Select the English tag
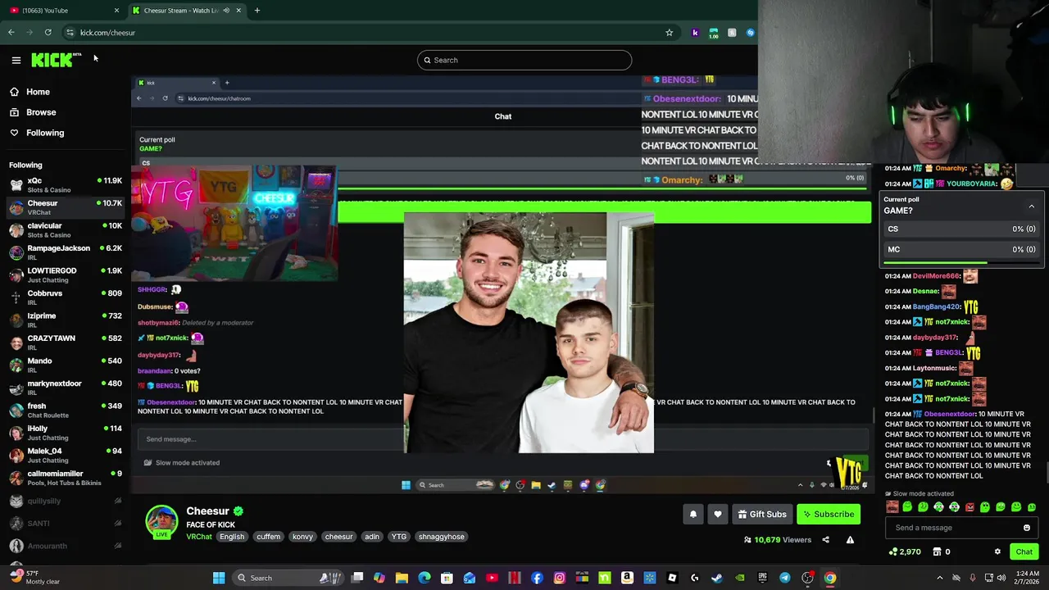Screen dimensions: 1049x590 point(232,537)
